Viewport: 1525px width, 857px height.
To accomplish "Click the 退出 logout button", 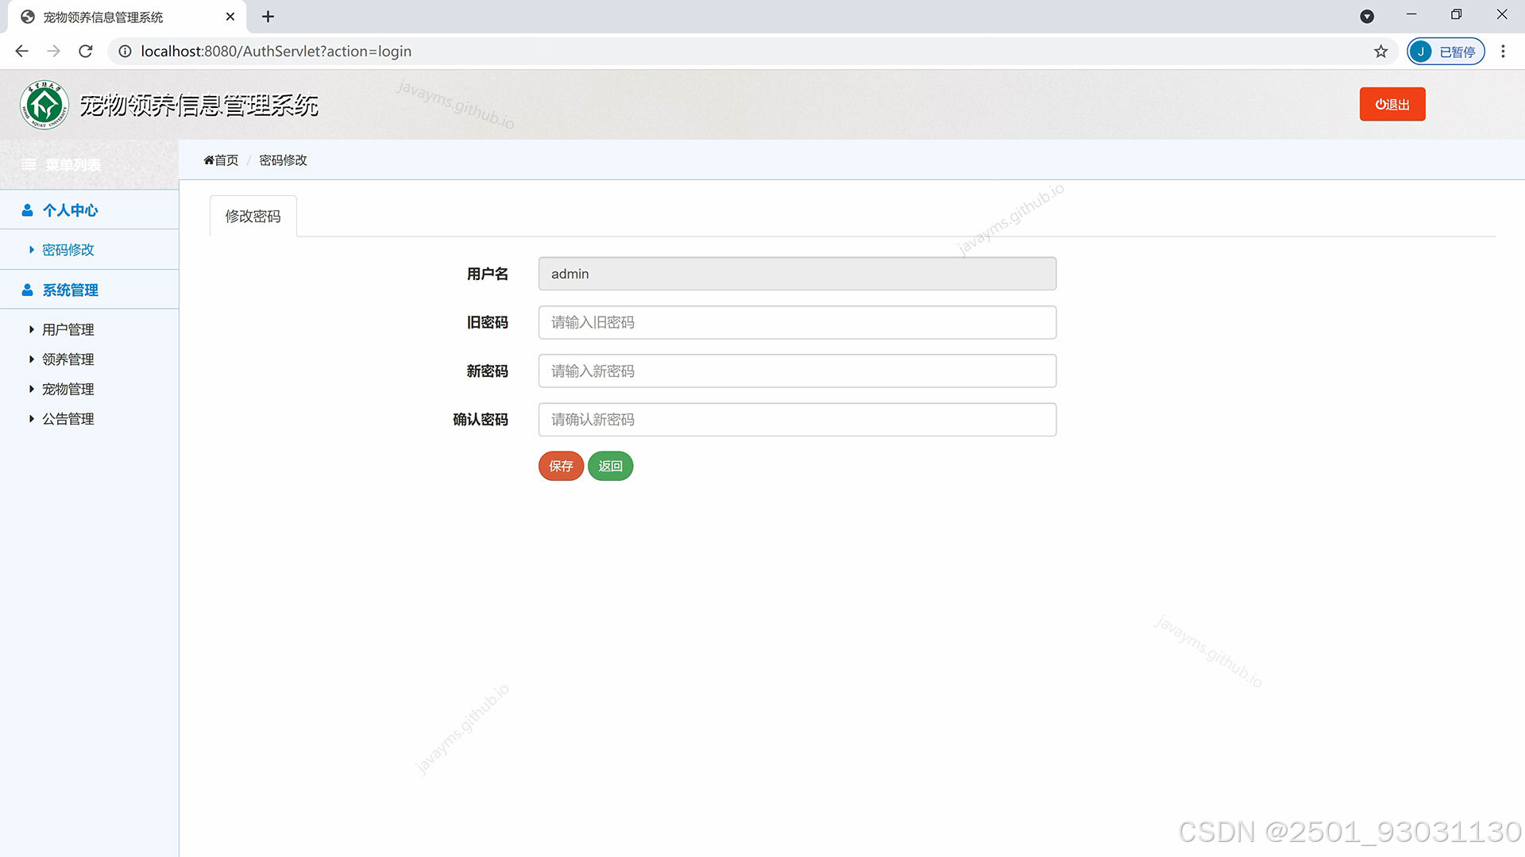I will [1392, 104].
